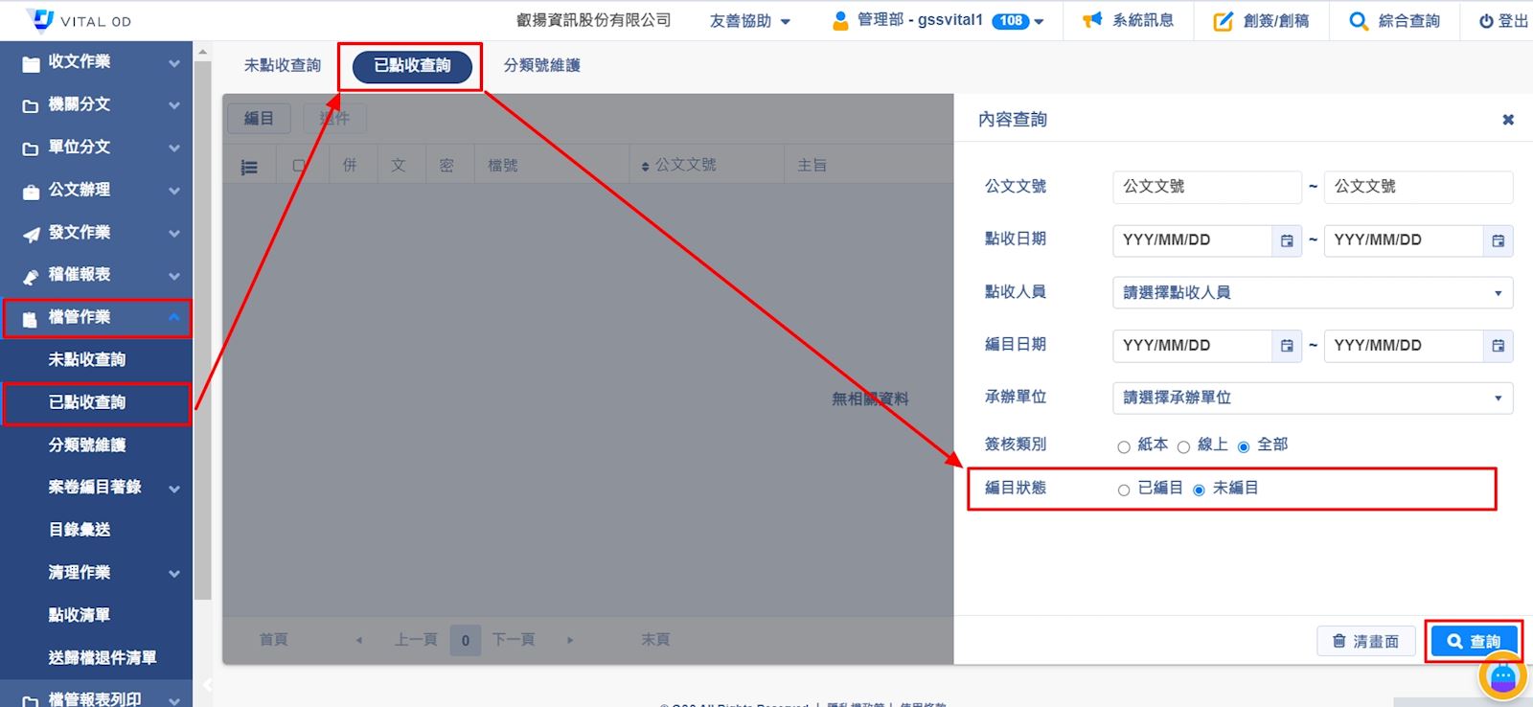Expand the 案卷編目著錄 submenu
The image size is (1533, 707).
[x=174, y=489]
